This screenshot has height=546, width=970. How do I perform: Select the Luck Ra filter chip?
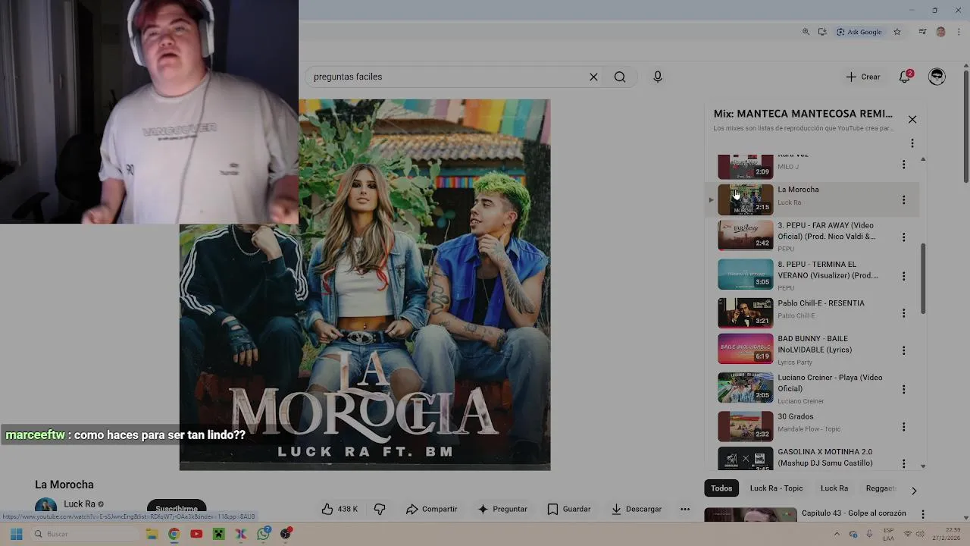click(834, 488)
